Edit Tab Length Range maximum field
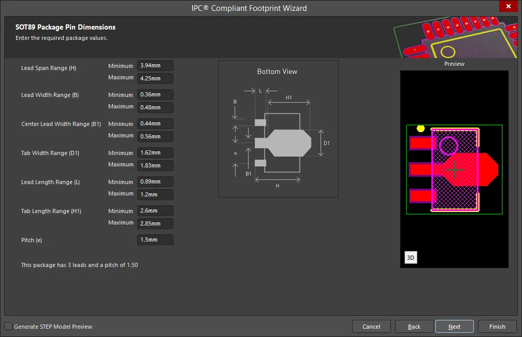Screen dimensions: 522x337 pos(155,223)
